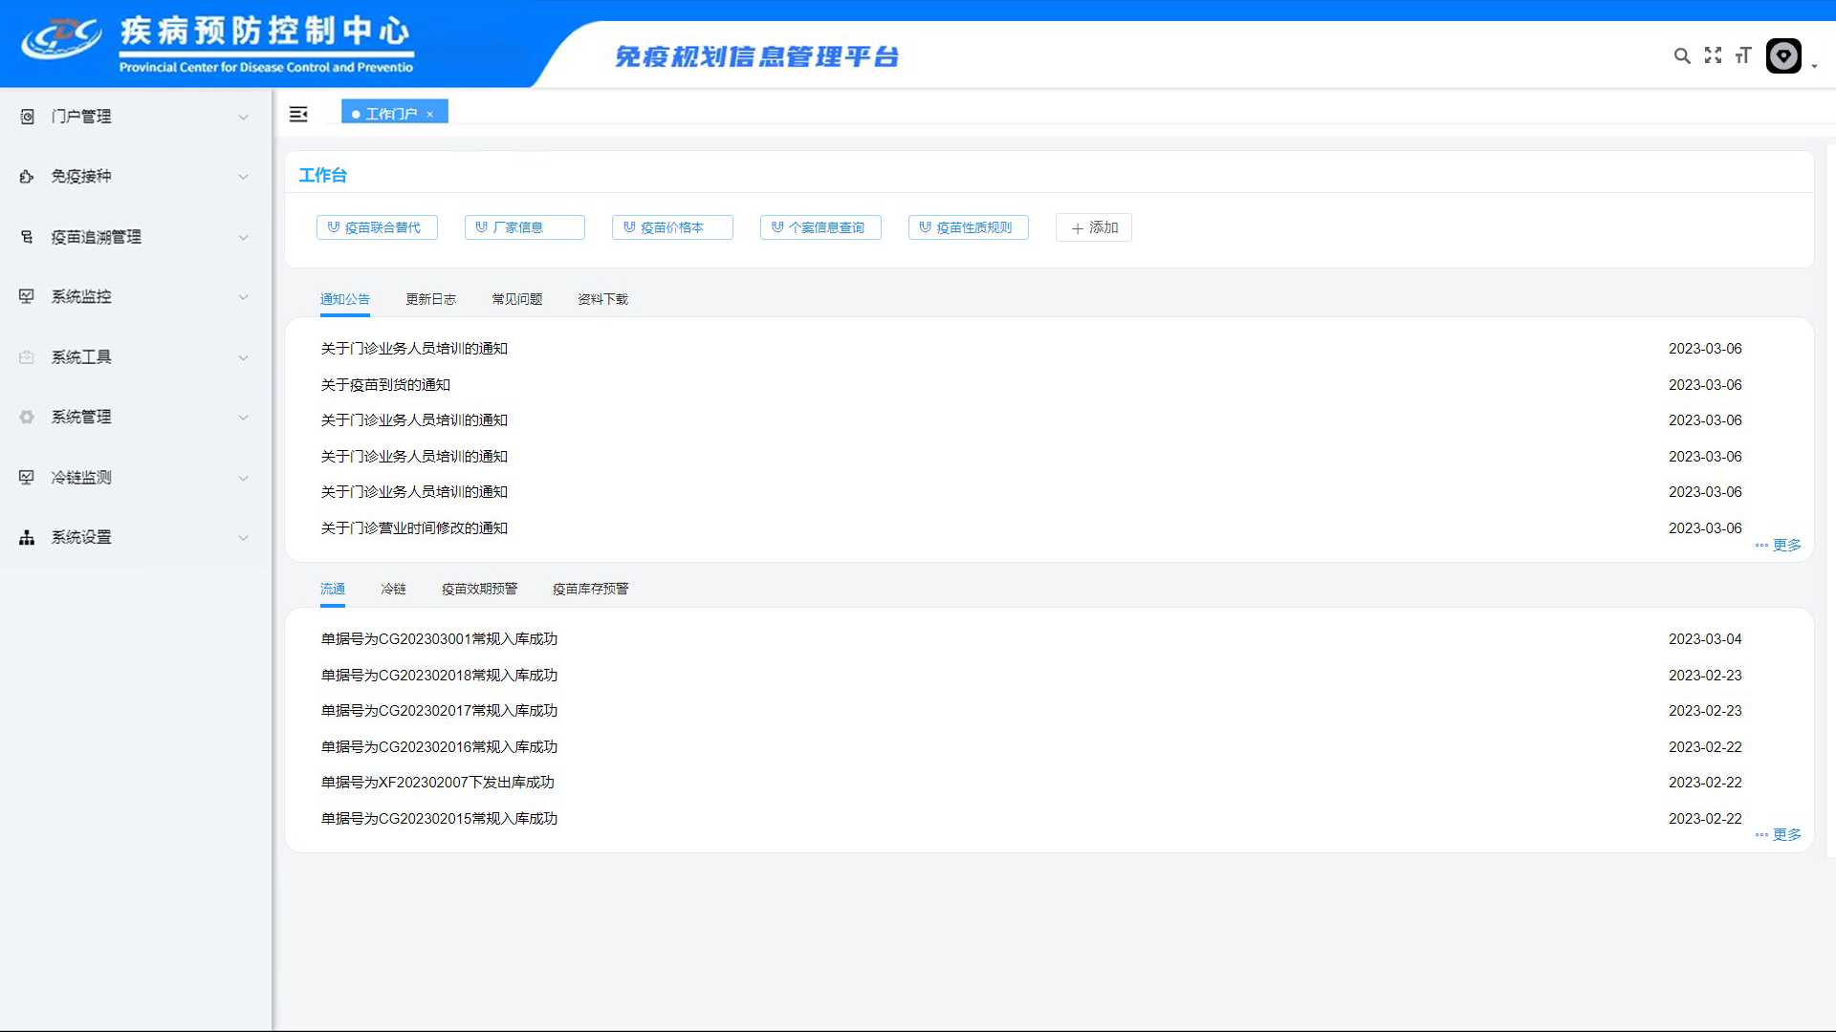Viewport: 1836px width, 1032px height.
Task: Click the 冷链监测 monitor icon
Action: 27,478
